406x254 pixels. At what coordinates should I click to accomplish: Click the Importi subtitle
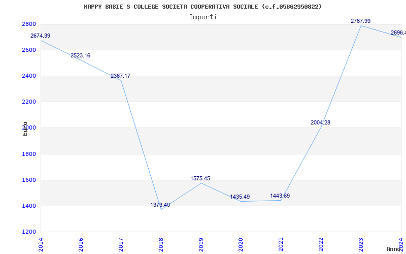tap(203, 17)
